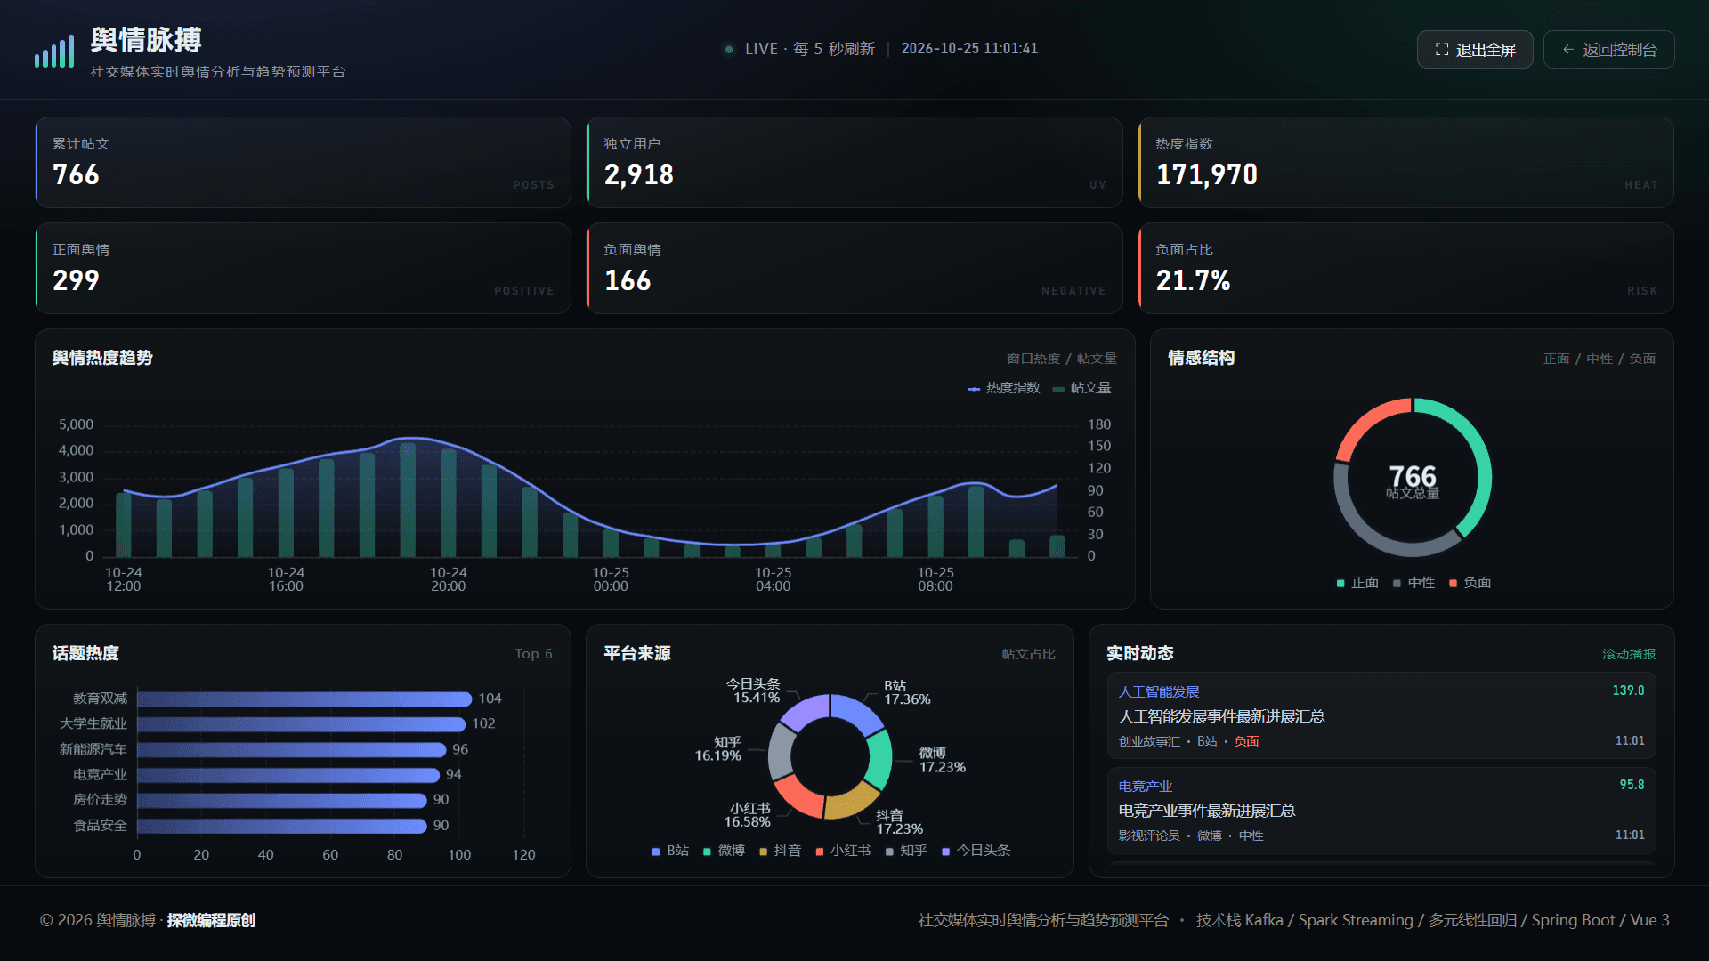Click the 人工智能发展 topic tag
This screenshot has height=961, width=1709.
pyautogui.click(x=1158, y=691)
